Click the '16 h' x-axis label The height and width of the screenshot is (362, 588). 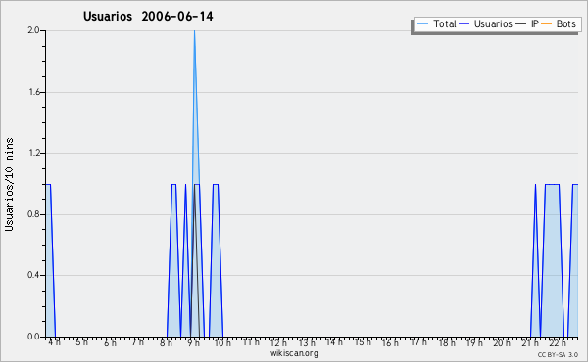click(390, 342)
